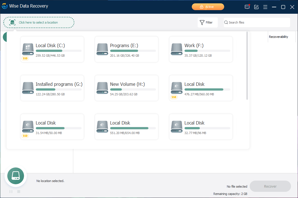Click 'Remaining capacity: 2 GB' text
The height and width of the screenshot is (198, 298).
(230, 194)
